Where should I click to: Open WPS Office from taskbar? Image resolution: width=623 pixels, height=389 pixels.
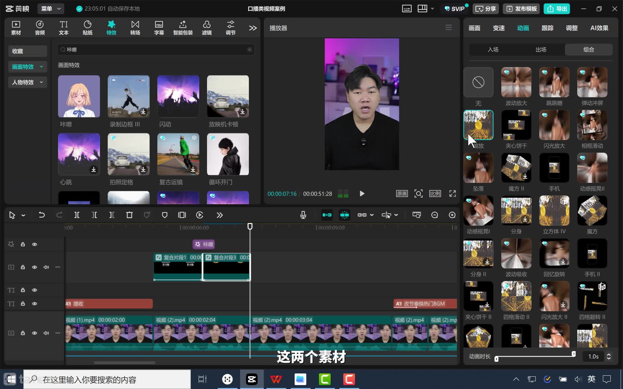pos(276,379)
